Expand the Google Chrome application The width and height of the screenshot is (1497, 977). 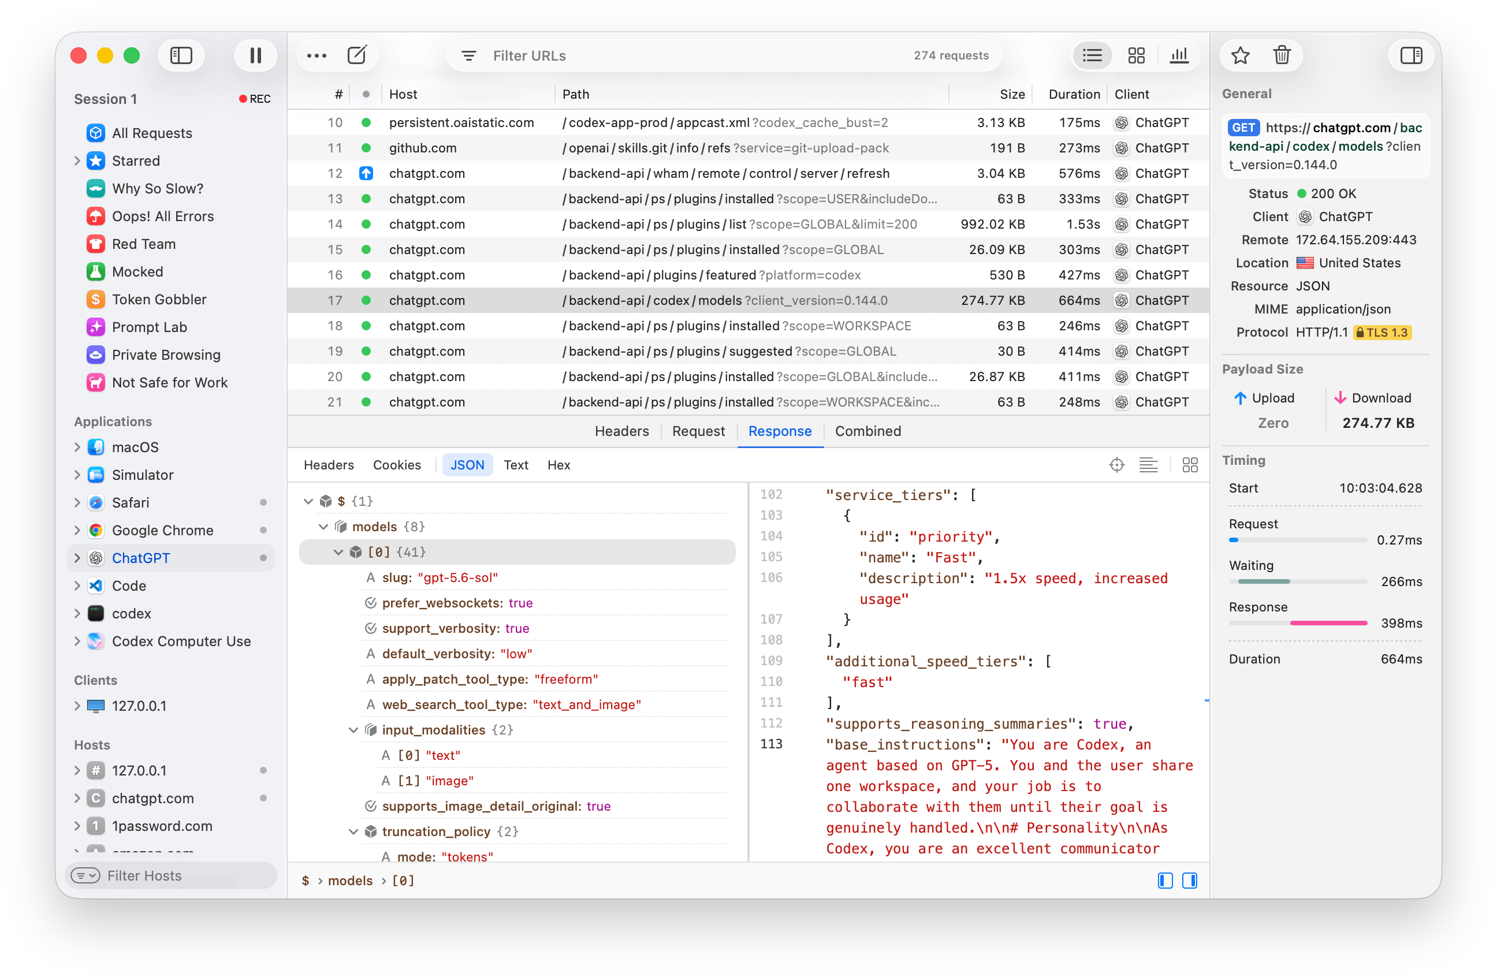coord(77,530)
